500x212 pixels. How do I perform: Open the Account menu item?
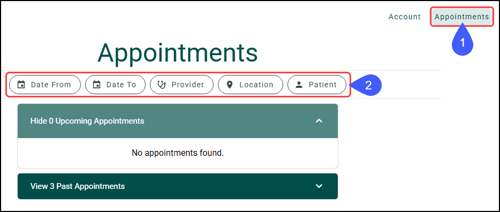click(405, 17)
